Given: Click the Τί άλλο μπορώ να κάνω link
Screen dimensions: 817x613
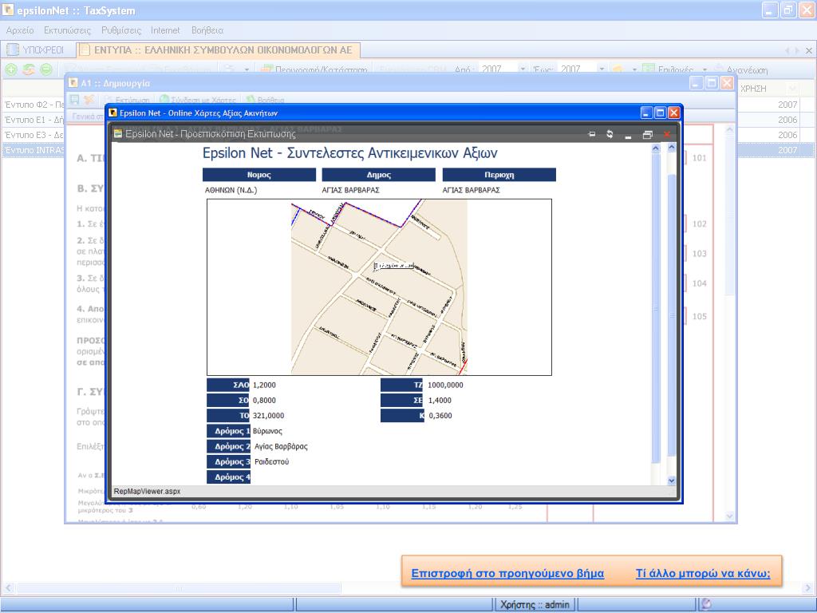Looking at the screenshot, I should tap(703, 573).
